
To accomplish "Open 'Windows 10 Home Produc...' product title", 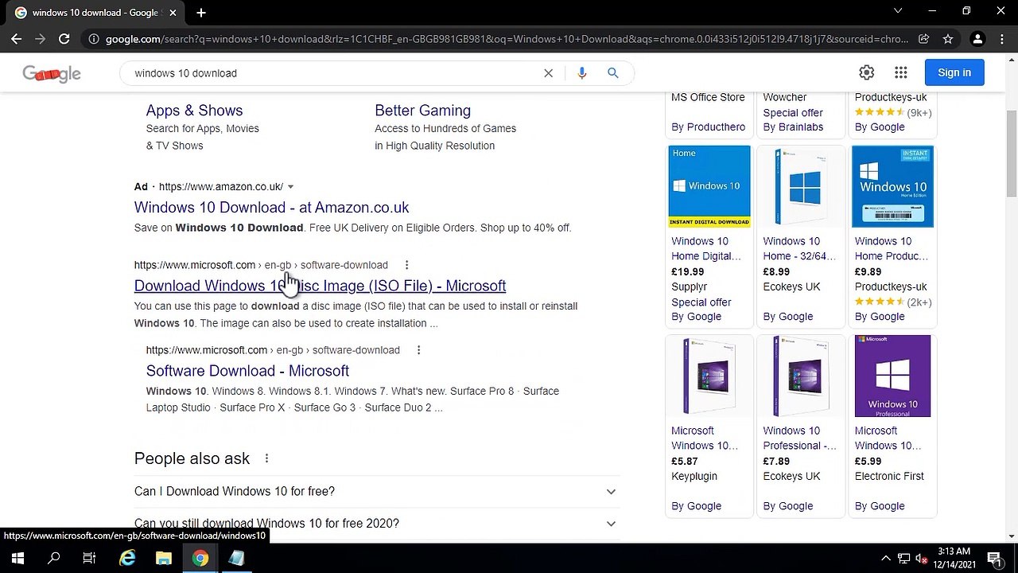I will pyautogui.click(x=892, y=248).
